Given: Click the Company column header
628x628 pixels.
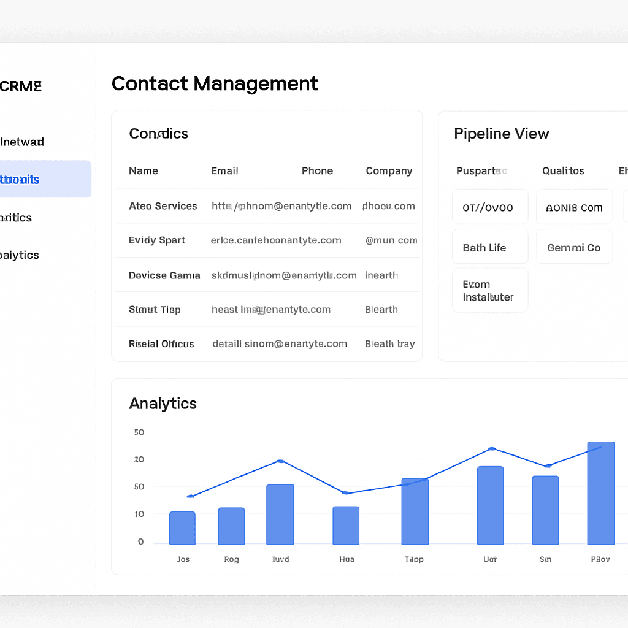Looking at the screenshot, I should coord(389,171).
